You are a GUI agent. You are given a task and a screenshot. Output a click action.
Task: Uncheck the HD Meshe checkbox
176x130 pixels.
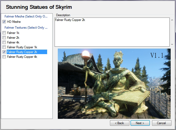4,21
